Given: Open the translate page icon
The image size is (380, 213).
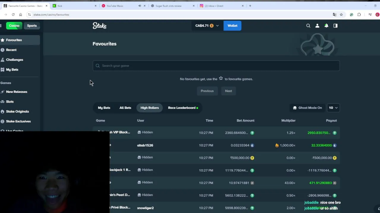Looking at the screenshot, I should click(335, 14).
